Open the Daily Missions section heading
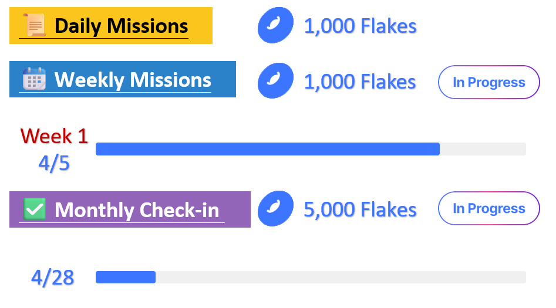Image resolution: width=556 pixels, height=308 pixels. 121,26
